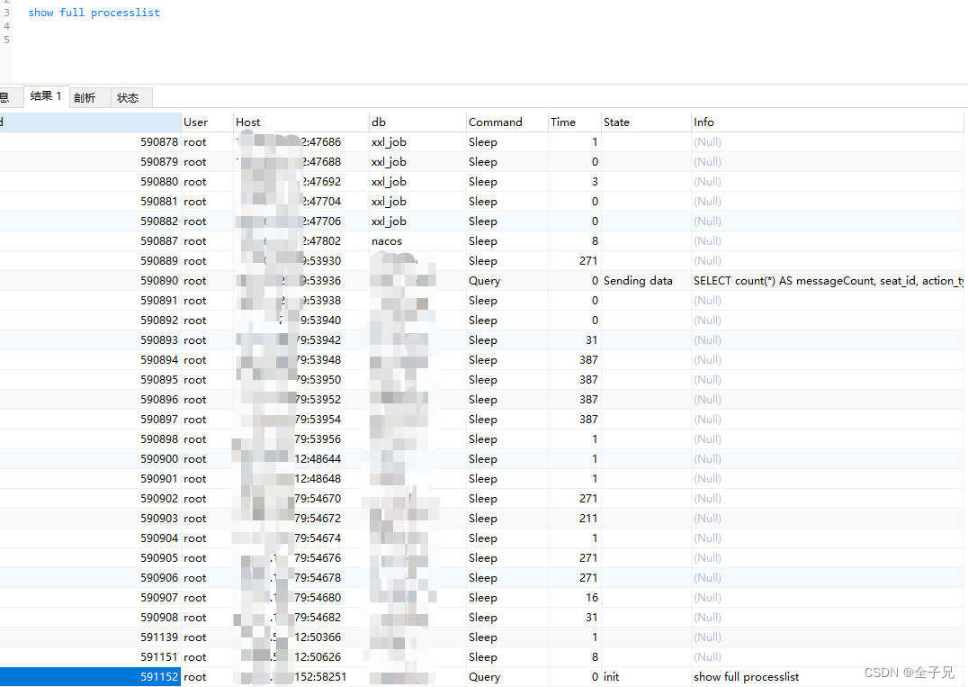
Task: Switch to the partially visible 信息 tab
Action: 7,97
